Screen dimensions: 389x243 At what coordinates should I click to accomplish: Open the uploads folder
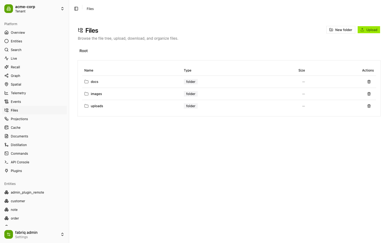click(97, 106)
